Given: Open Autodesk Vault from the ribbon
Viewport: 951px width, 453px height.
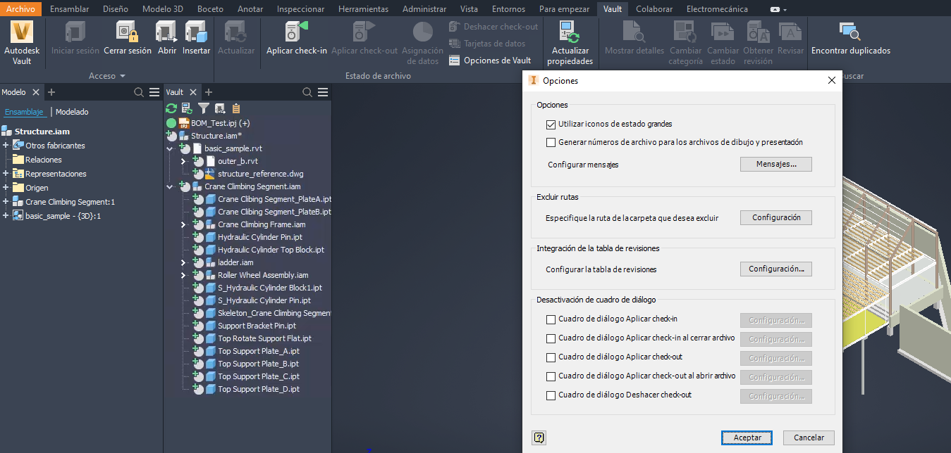Looking at the screenshot, I should 23,42.
